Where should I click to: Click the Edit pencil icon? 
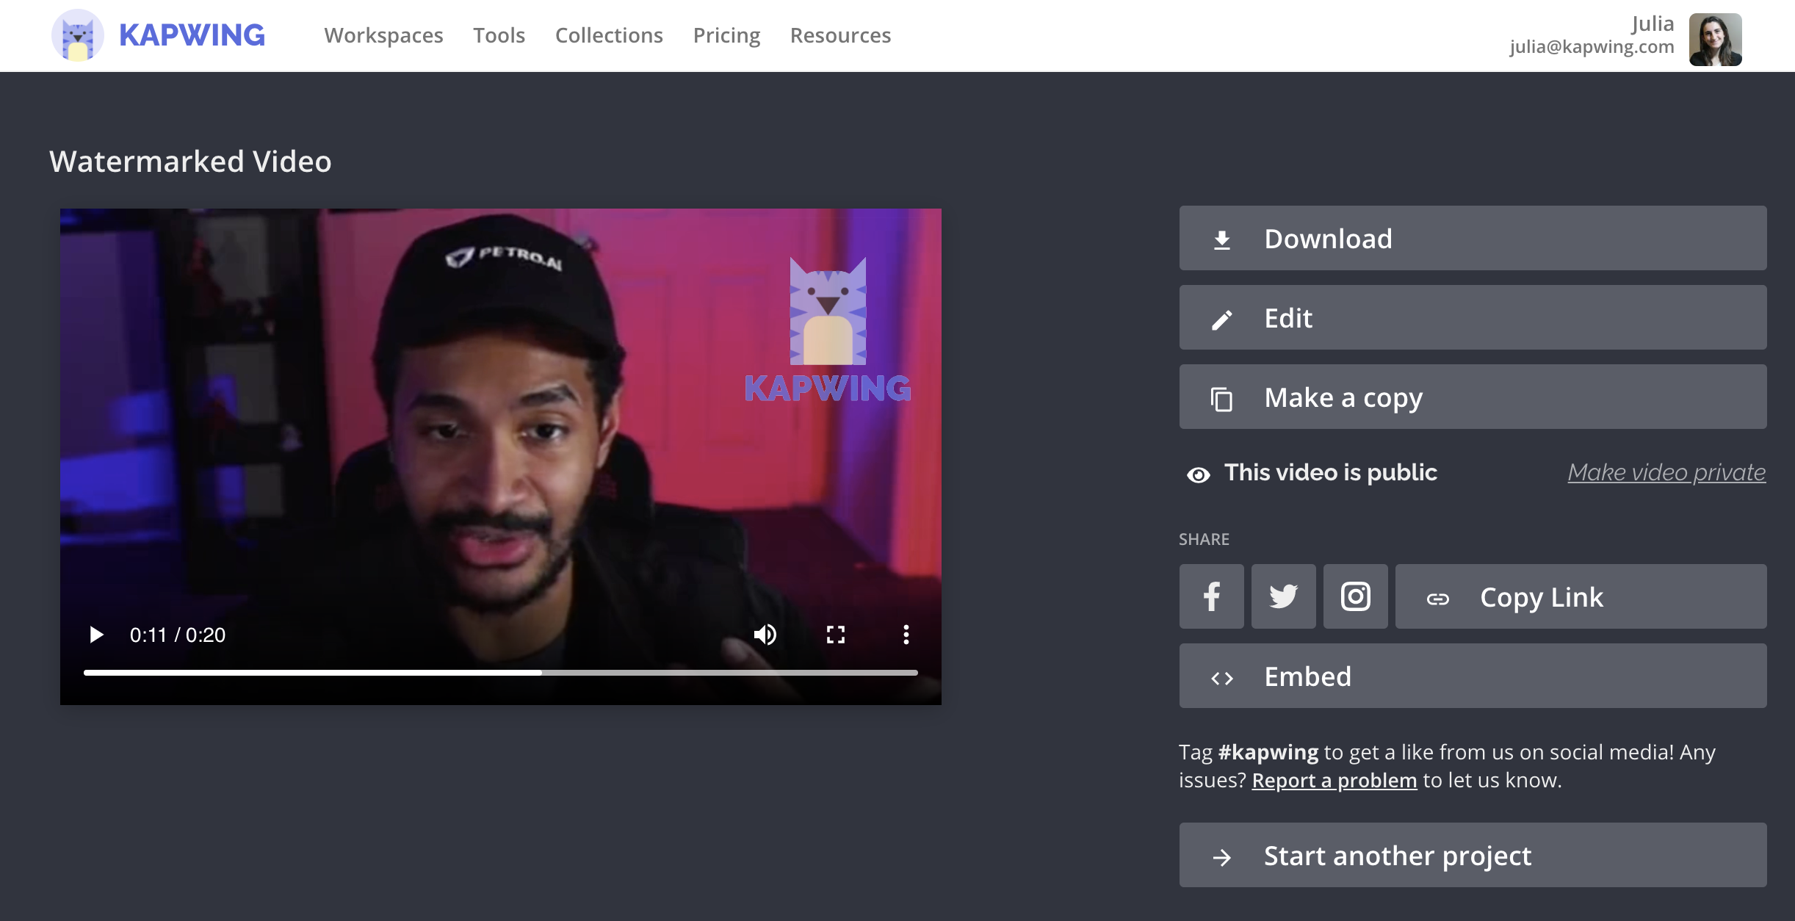(x=1221, y=317)
